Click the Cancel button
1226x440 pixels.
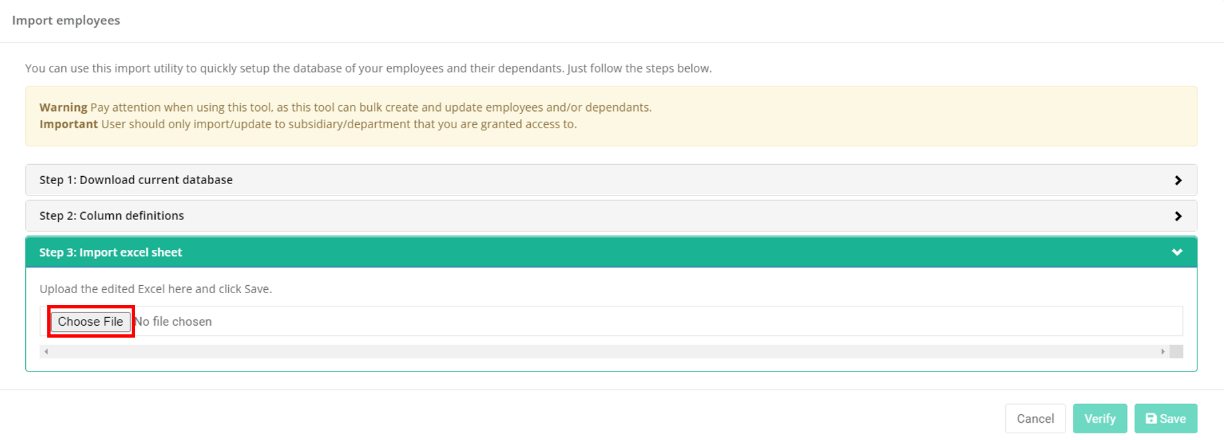(x=1034, y=419)
